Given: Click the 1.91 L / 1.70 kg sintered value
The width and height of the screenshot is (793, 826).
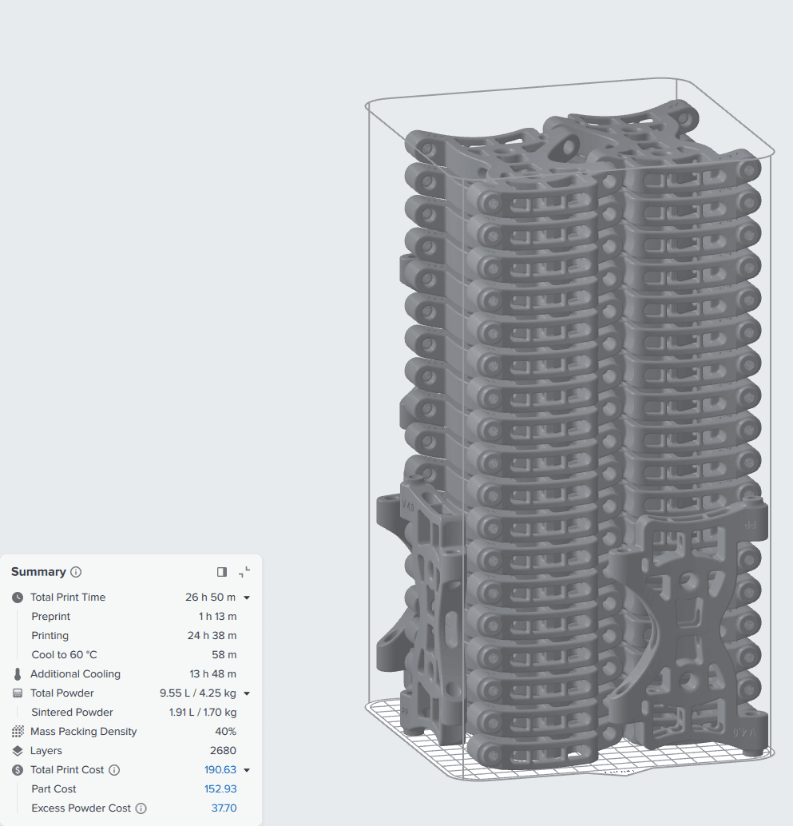Looking at the screenshot, I should pyautogui.click(x=203, y=713).
